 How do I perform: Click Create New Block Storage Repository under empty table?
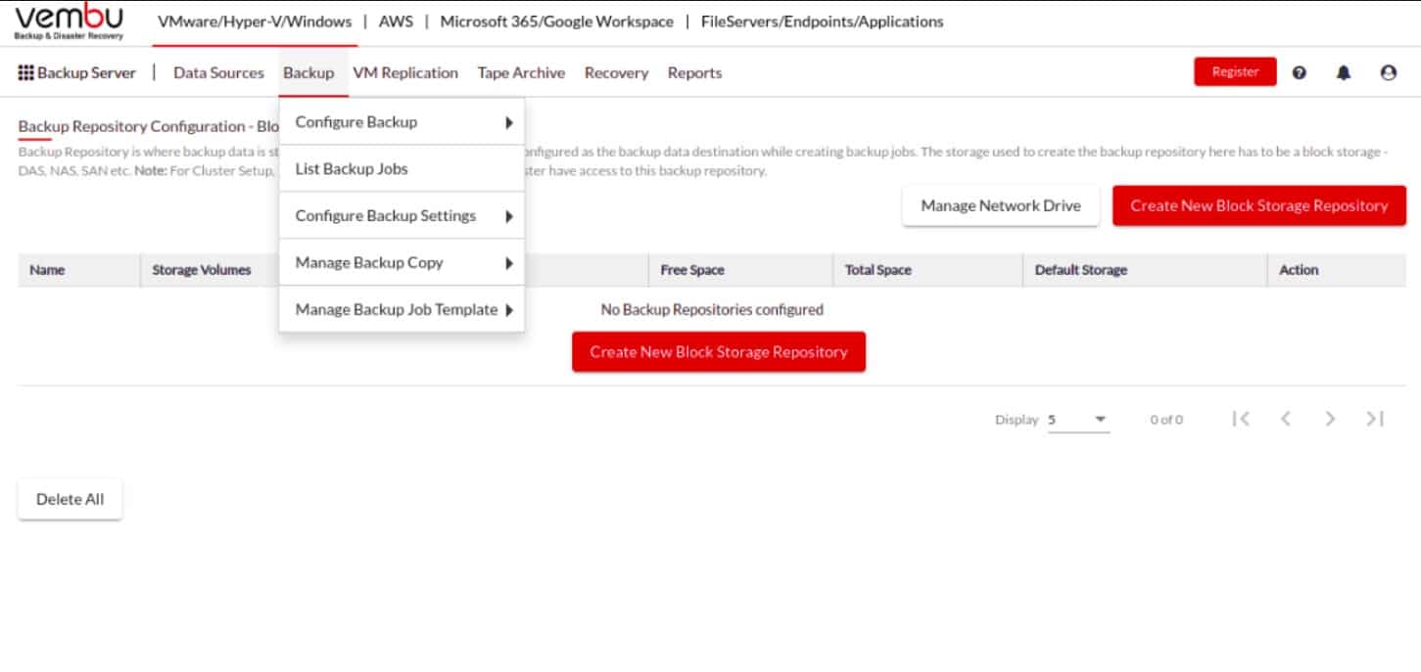click(719, 351)
